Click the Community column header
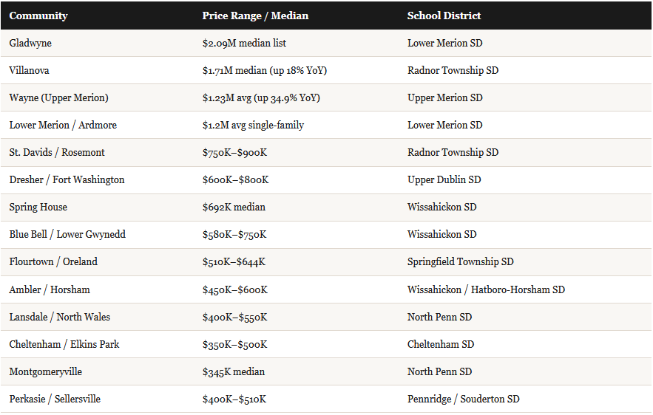Screen dimensions: 653x415 tap(38, 16)
